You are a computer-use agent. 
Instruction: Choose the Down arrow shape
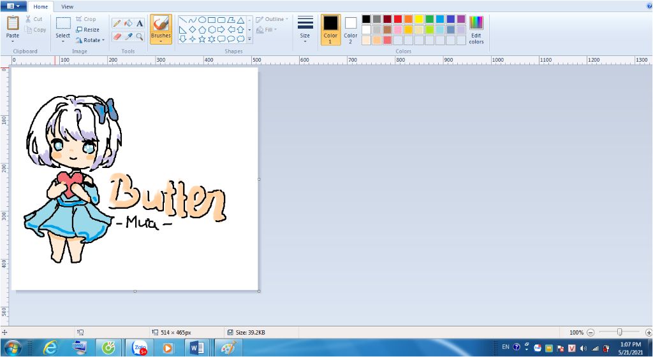183,39
